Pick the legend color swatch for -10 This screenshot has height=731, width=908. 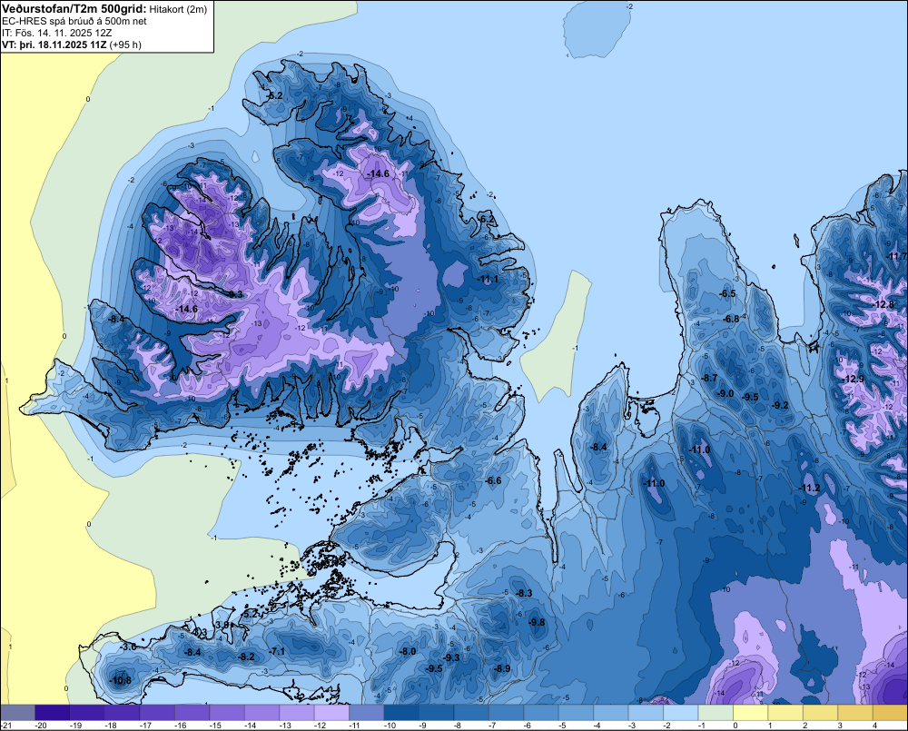401,713
